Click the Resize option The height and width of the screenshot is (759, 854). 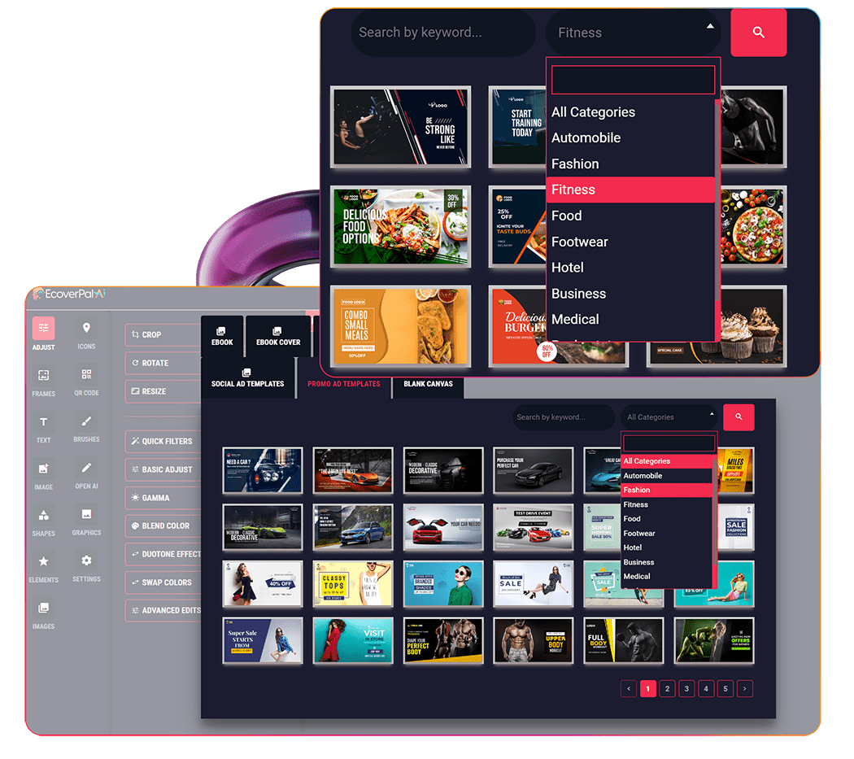pyautogui.click(x=163, y=391)
